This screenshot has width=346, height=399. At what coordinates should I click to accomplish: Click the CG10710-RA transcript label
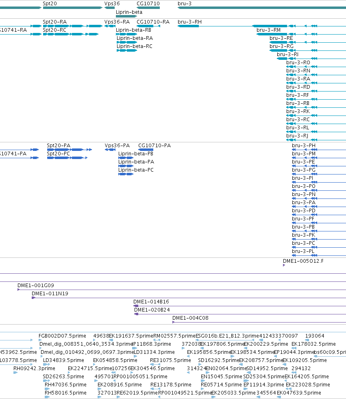click(x=153, y=22)
